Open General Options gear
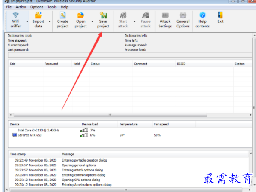256x192 pixels. 183,15
